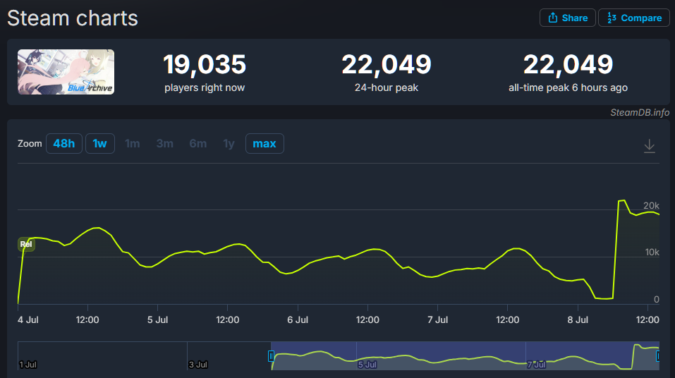Screen dimensions: 675x378
Task: Select the 1w zoom range
Action: coord(100,143)
